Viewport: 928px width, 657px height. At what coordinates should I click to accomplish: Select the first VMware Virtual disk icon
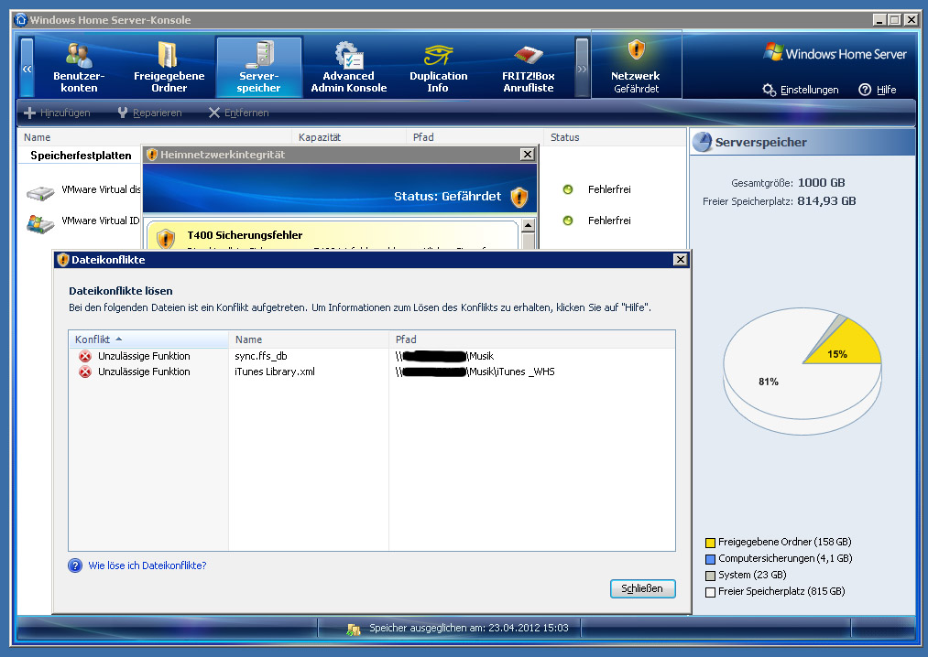(x=40, y=192)
